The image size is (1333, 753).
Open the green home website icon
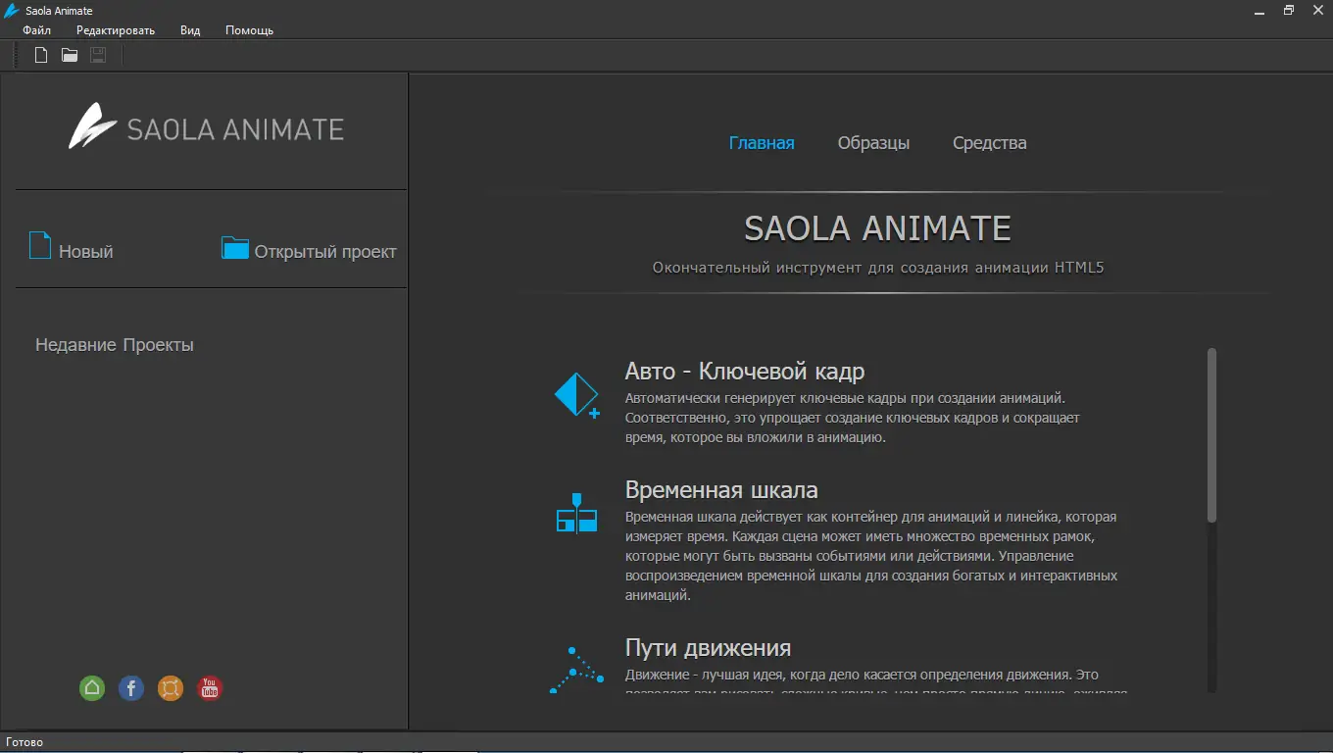(92, 688)
